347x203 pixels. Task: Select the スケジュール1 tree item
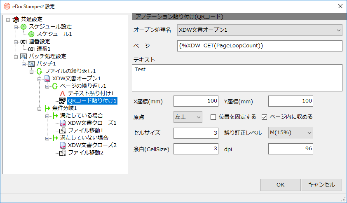coord(54,34)
